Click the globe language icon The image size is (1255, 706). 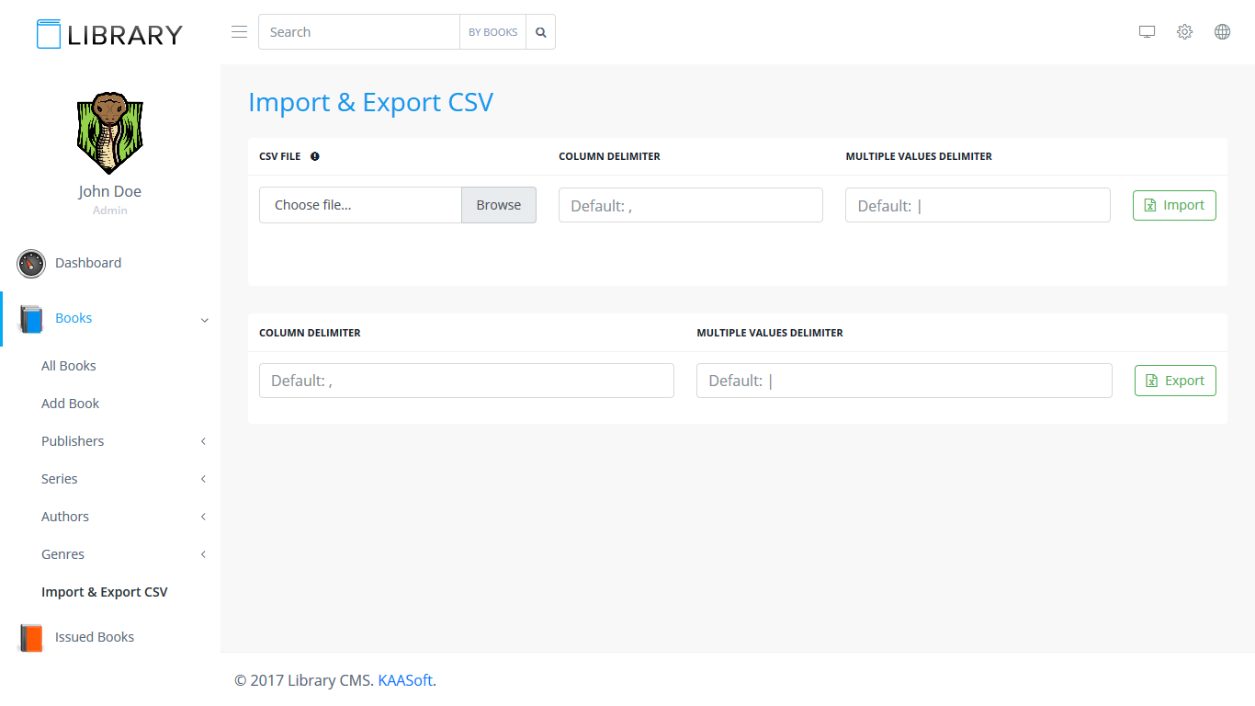coord(1222,32)
